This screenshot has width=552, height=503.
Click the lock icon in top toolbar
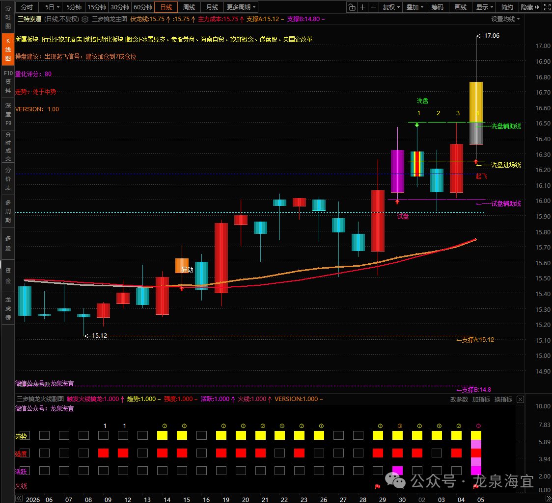coord(352,7)
